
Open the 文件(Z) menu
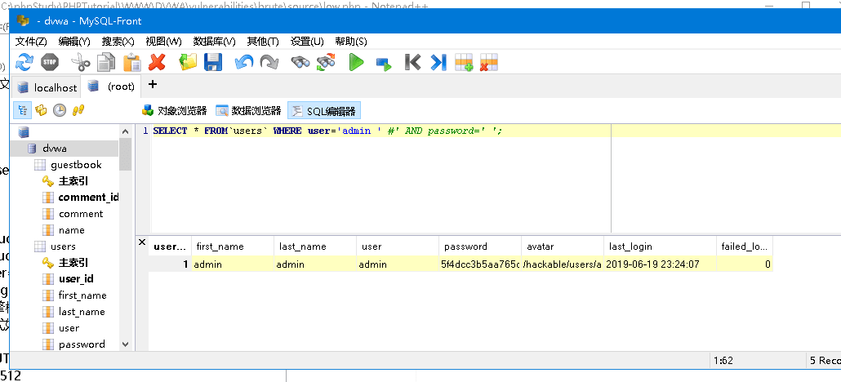pos(31,42)
